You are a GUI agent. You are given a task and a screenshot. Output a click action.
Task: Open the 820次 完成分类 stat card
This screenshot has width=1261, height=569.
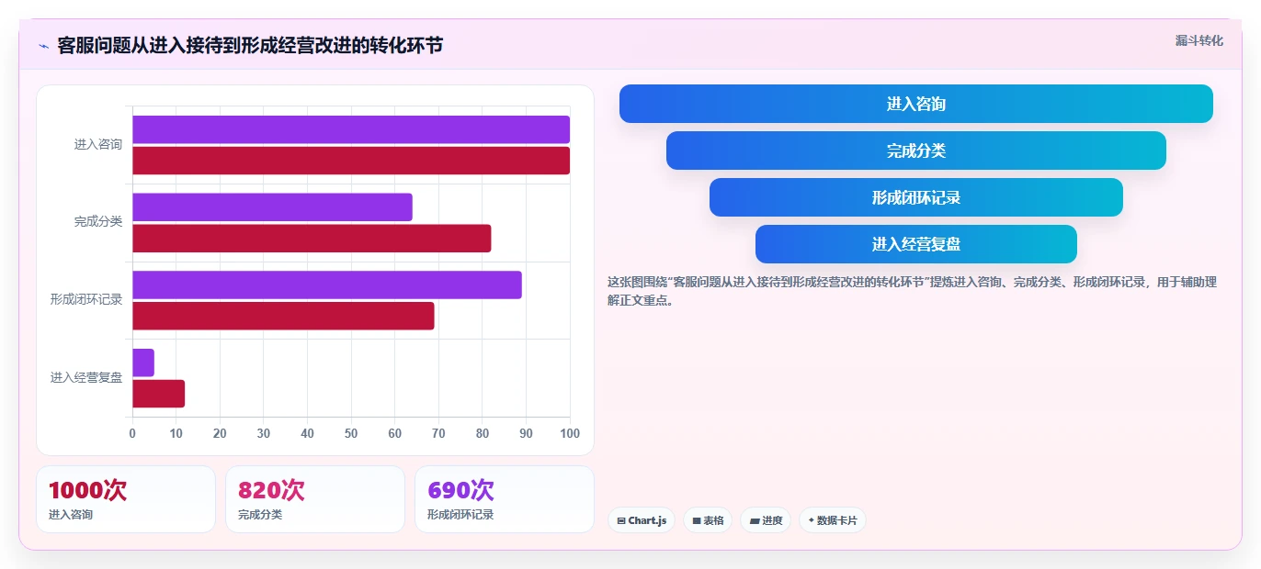tap(315, 499)
